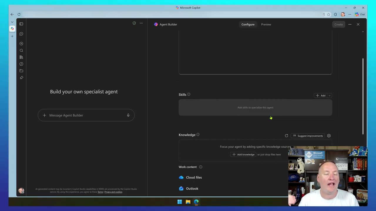Viewport: 376px width, 211px height.
Task: Open the chat pane's more options ellipsis
Action: 141,23
